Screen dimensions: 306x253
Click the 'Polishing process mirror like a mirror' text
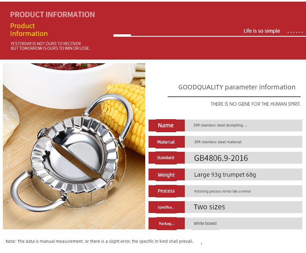point(222,191)
